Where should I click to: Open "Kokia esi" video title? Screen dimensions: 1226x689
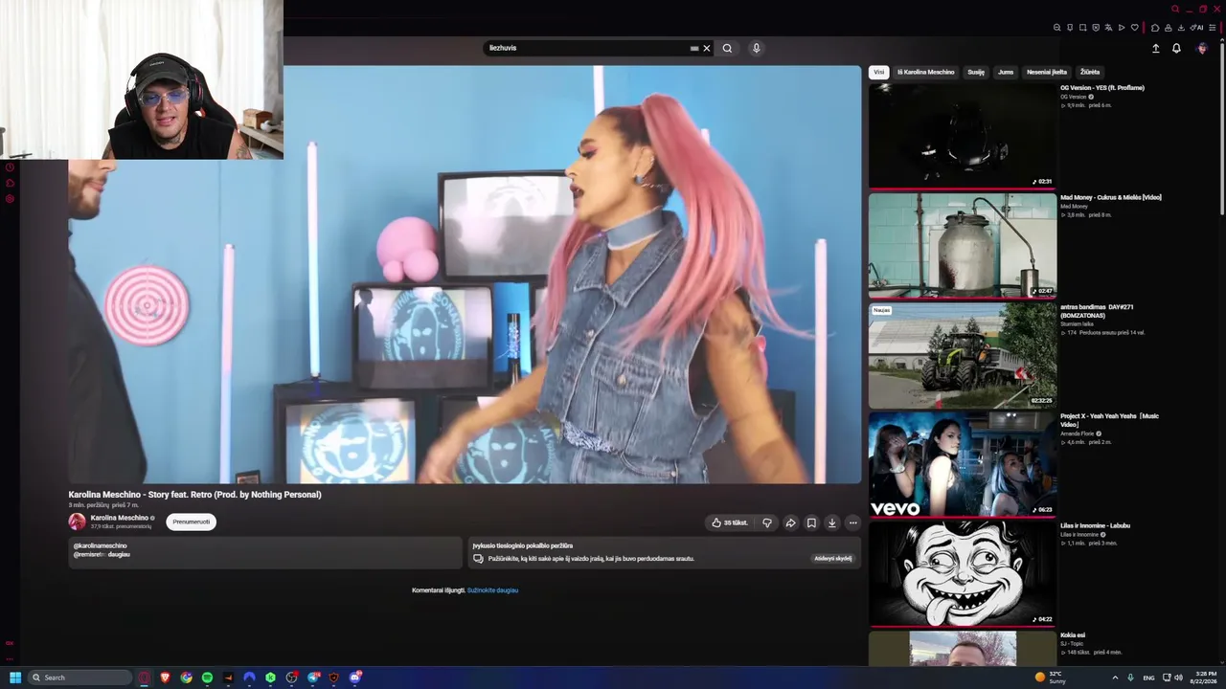(1073, 635)
